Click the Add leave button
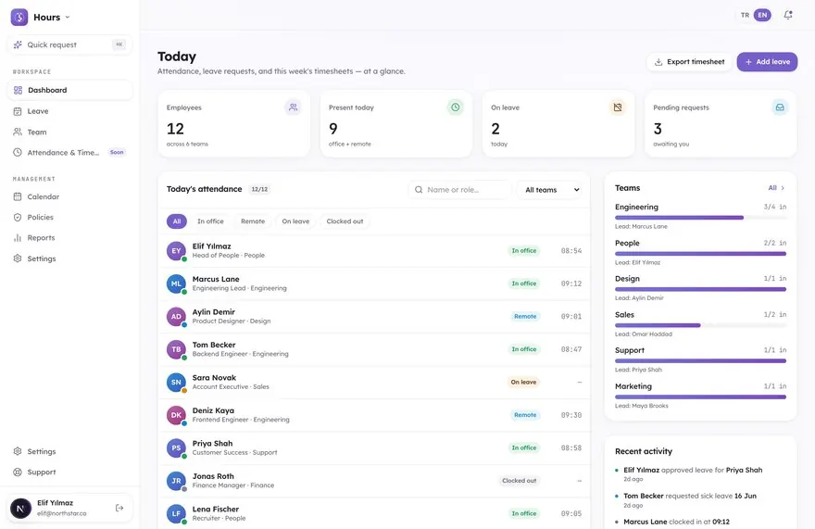 point(767,62)
